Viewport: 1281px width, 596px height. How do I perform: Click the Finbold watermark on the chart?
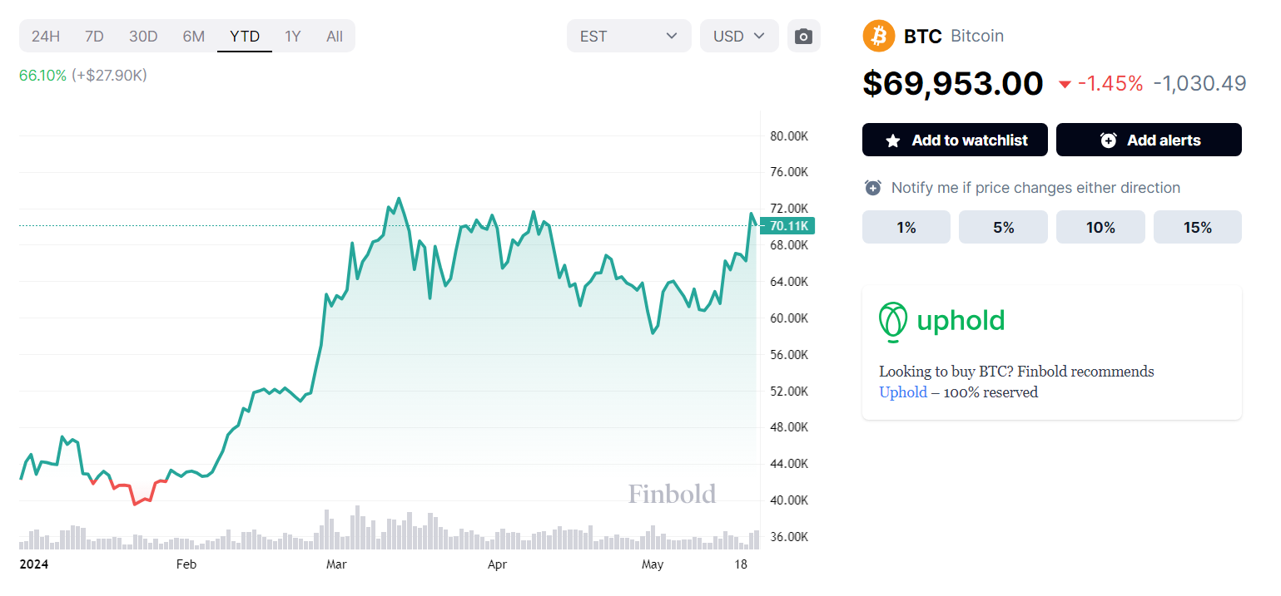coord(672,494)
